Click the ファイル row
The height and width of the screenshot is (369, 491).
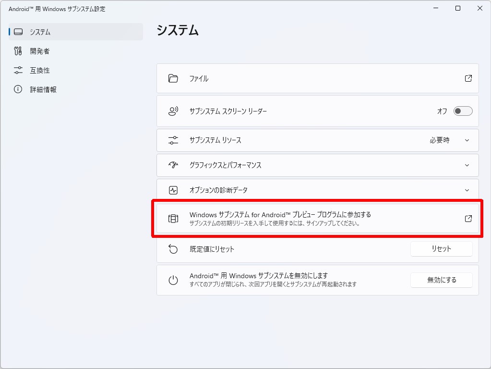(317, 78)
